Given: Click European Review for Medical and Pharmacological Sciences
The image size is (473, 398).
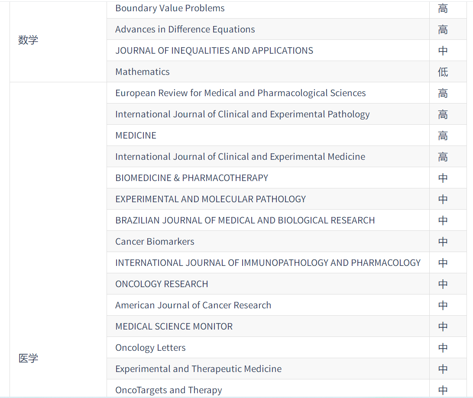Looking at the screenshot, I should click(240, 93).
